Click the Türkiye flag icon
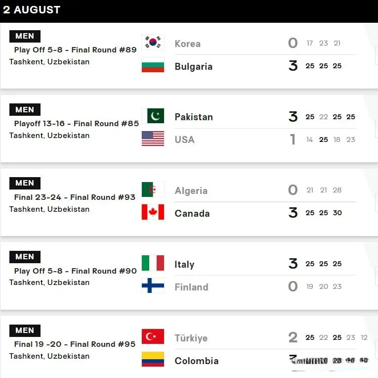This screenshot has width=378, height=378. [x=153, y=336]
